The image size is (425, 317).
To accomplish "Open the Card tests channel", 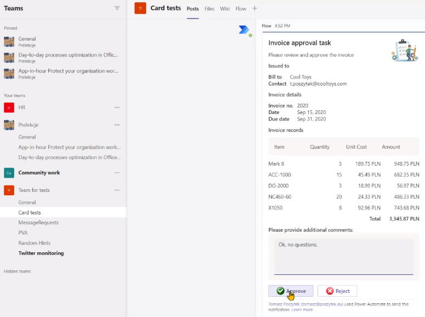I will [x=64, y=212].
